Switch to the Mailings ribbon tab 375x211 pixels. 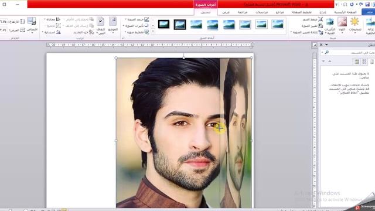[262, 12]
